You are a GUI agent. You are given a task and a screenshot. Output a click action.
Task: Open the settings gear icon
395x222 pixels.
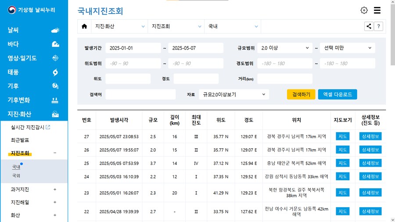364,11
